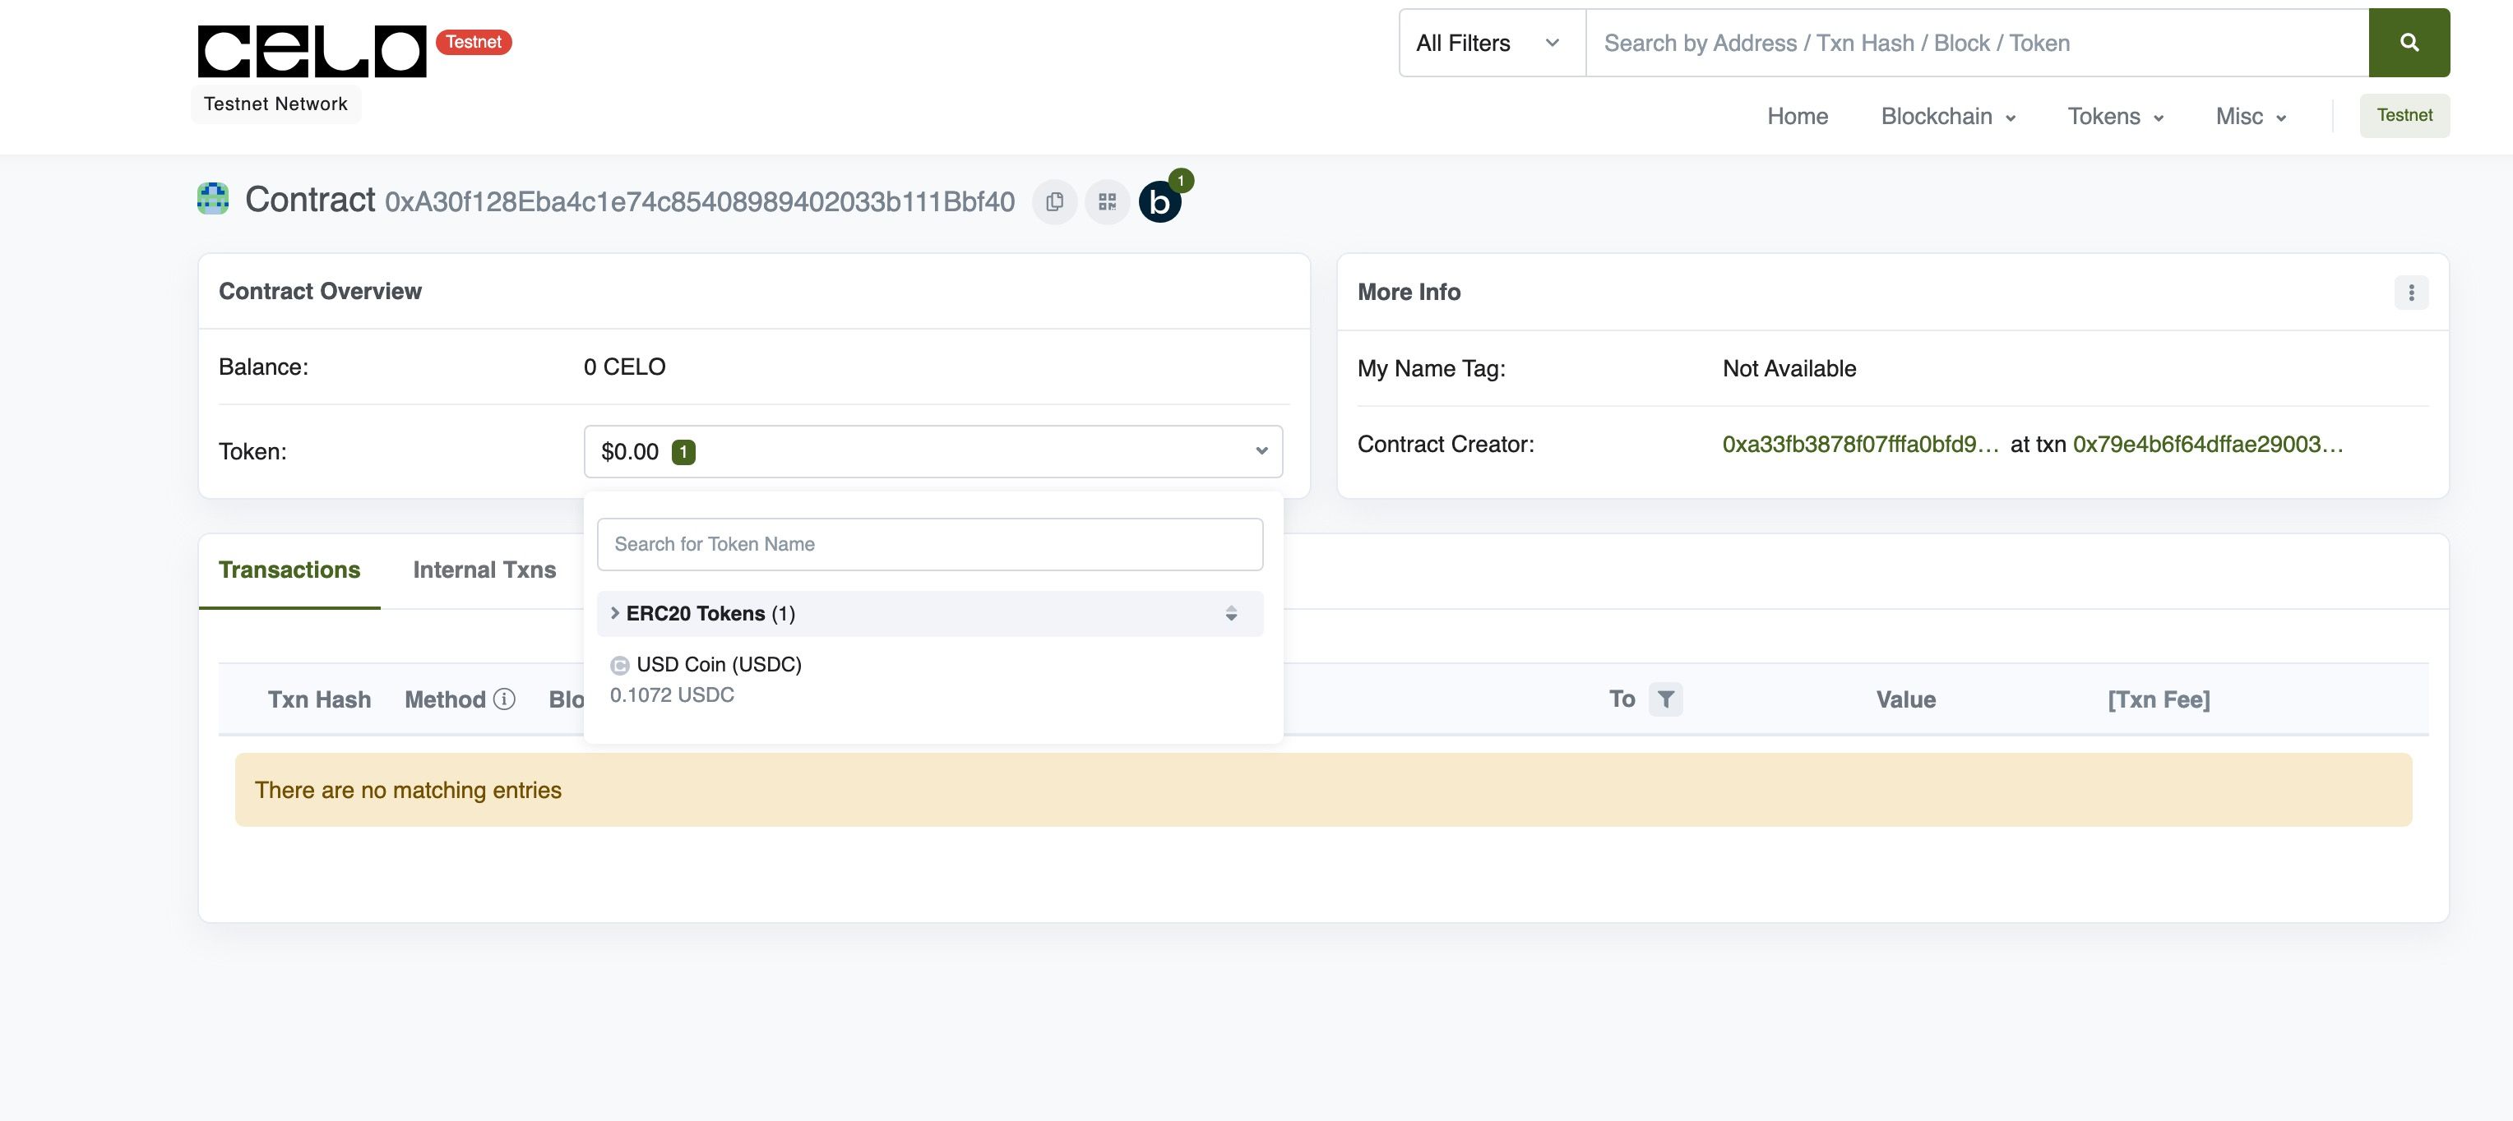Focus the address/txn hash search box
This screenshot has width=2513, height=1121.
pos(1978,43)
